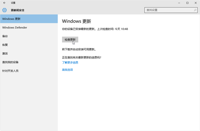Open the 高级选项 link
200x131 pixels.
coord(67,70)
